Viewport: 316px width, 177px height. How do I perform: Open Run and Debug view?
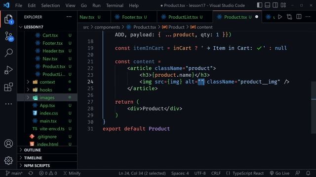click(8, 70)
